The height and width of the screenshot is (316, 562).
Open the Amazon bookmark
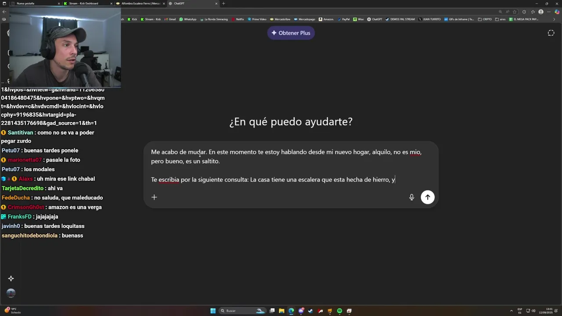[326, 19]
